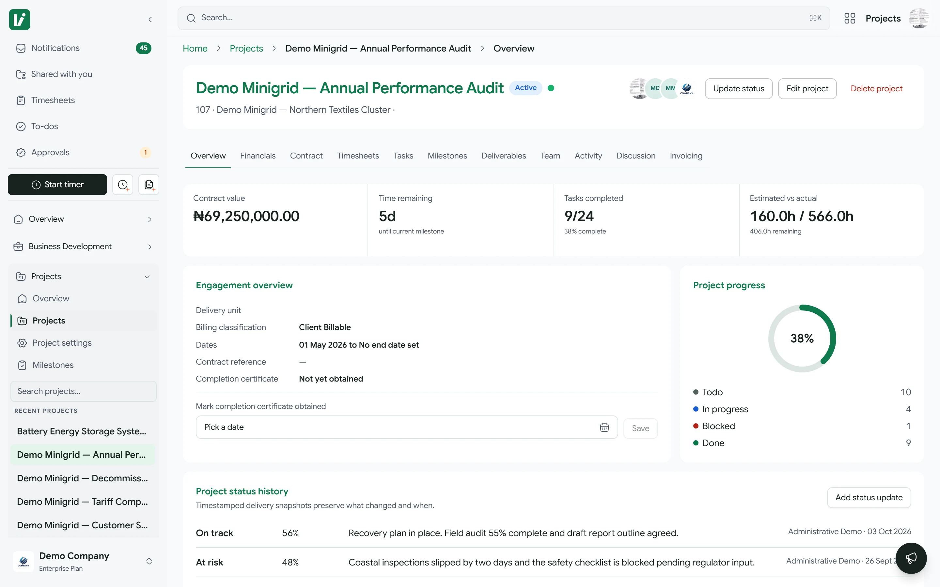Open the apps grid icon
Viewport: 940px width, 587px height.
coord(850,18)
